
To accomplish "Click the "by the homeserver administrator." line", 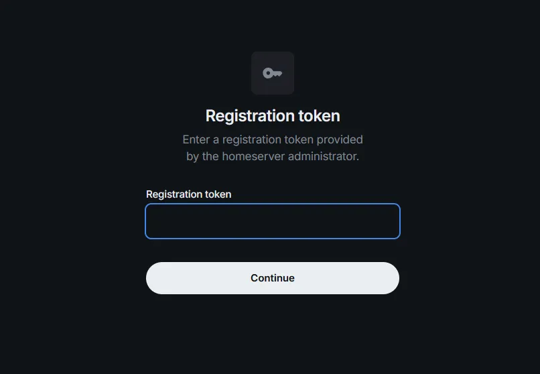I will [x=273, y=157].
